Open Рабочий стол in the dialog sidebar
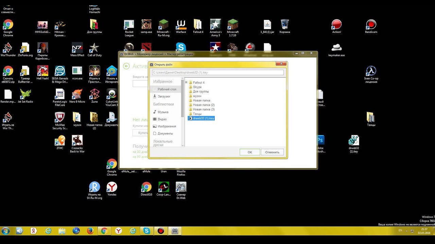Viewport: 435px width, 244px height. pyautogui.click(x=166, y=89)
